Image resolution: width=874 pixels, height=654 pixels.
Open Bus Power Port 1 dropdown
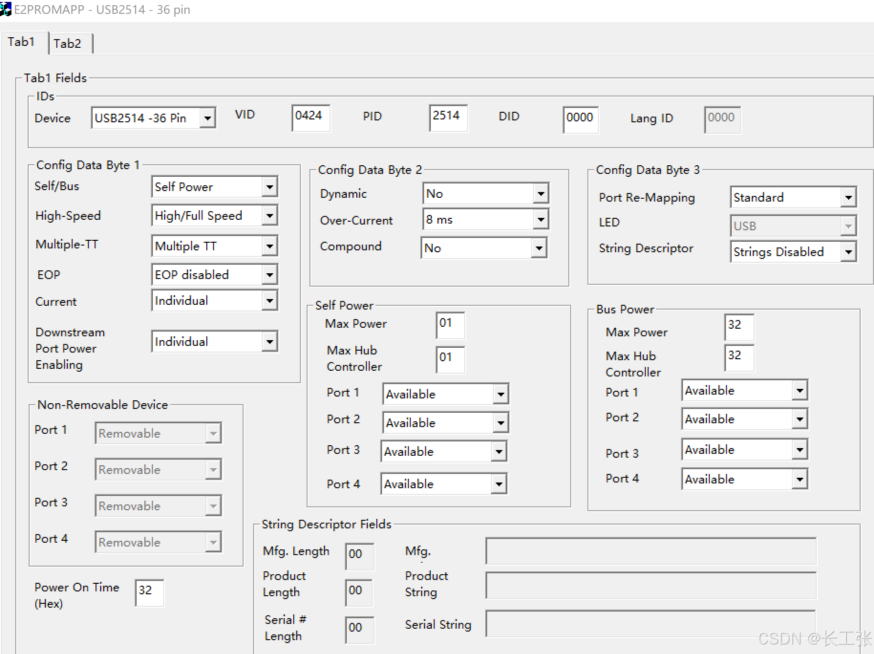tap(745, 390)
